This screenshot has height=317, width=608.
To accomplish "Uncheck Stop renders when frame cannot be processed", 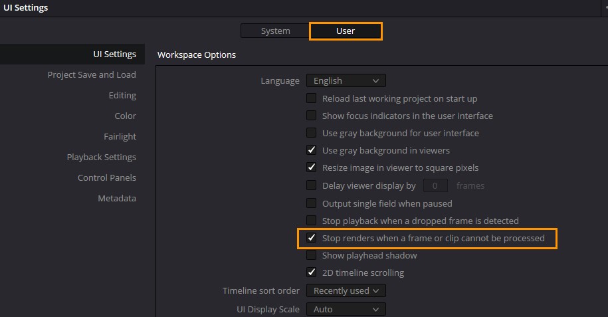I will [311, 238].
